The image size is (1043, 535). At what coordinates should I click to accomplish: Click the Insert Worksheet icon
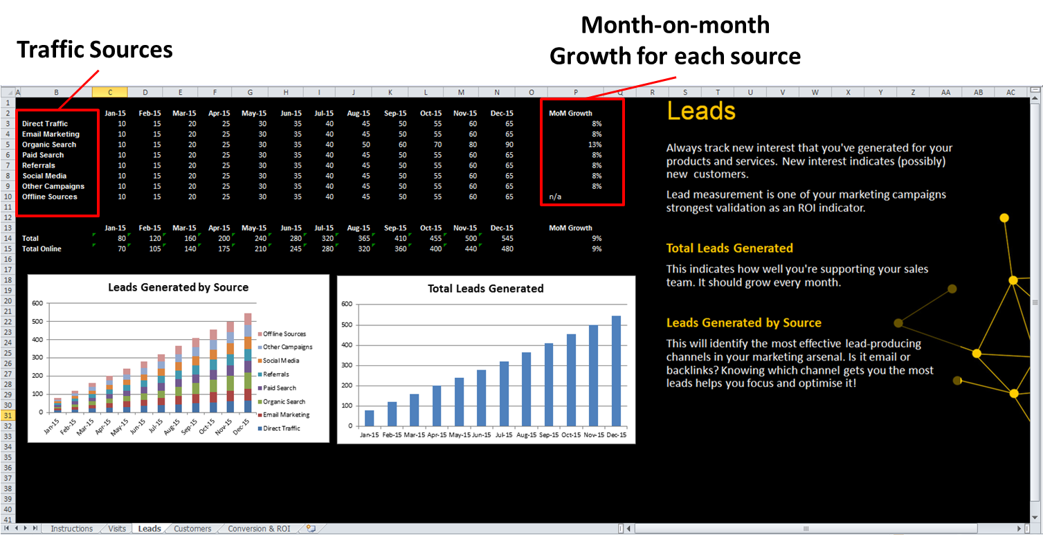pos(311,529)
